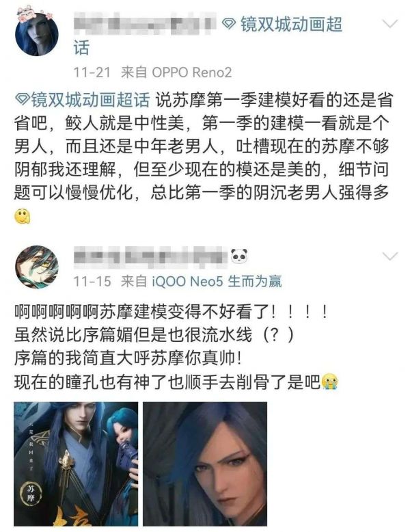This screenshot has width=410, height=532.
Task: Open first poster's blurred username
Action: [145, 23]
